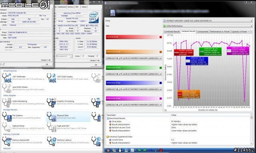Click the Video Adapter category header
Viewport: 256px width, 153px height.
click(10, 95)
